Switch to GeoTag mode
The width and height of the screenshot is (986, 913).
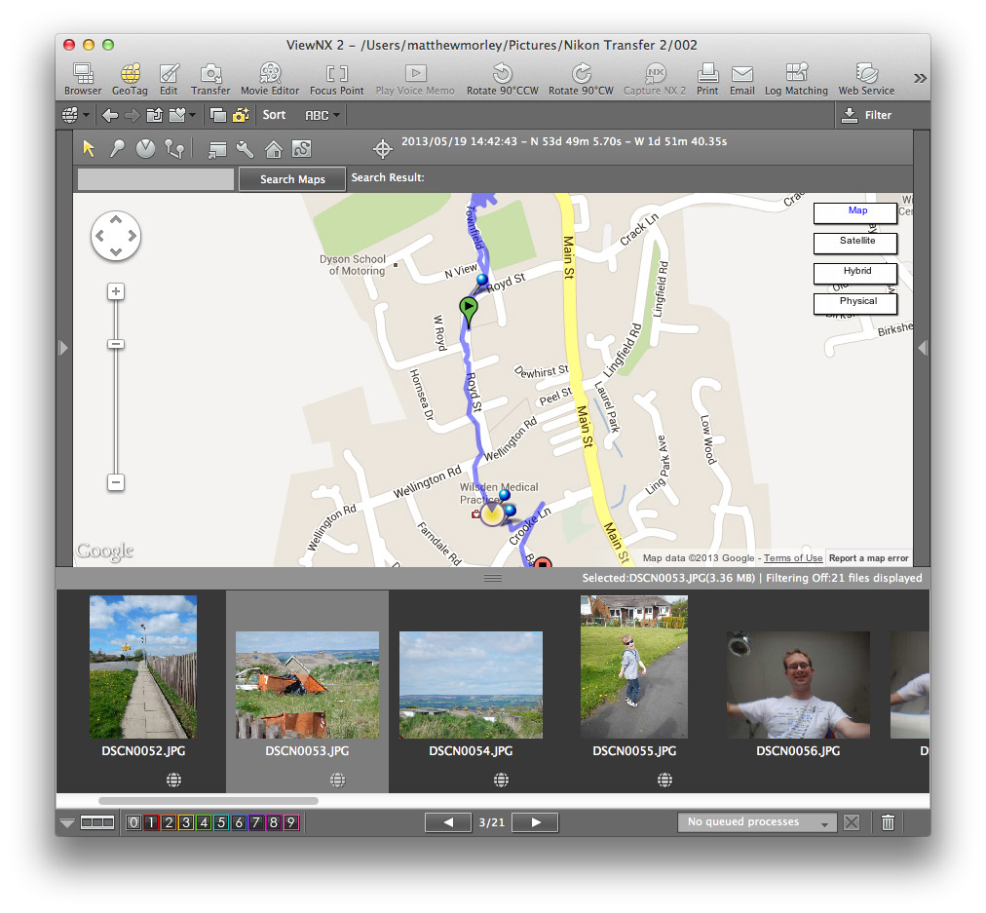(x=130, y=79)
